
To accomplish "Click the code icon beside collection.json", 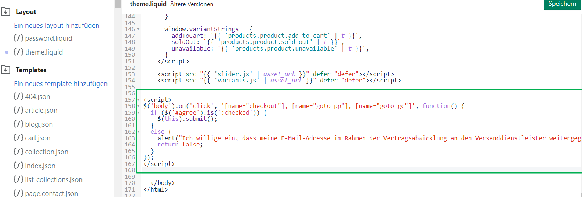I will 18,152.
